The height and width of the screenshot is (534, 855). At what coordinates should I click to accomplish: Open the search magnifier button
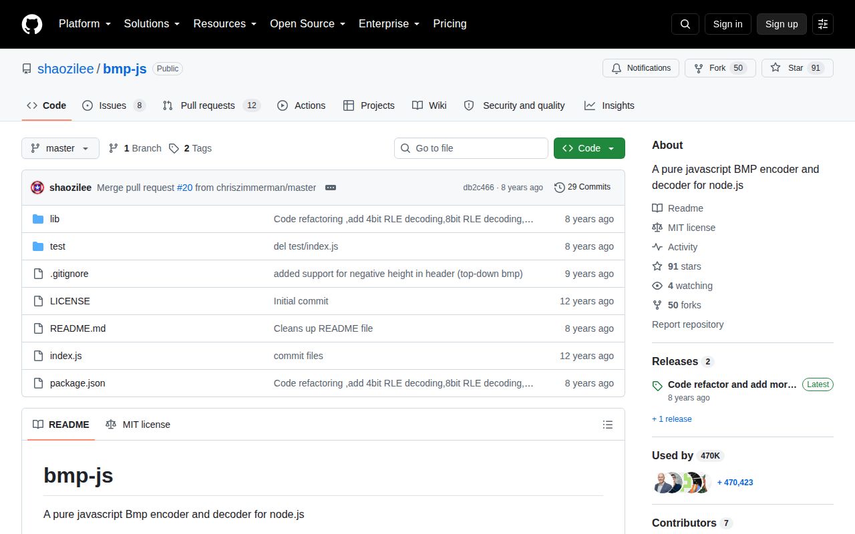pyautogui.click(x=685, y=24)
